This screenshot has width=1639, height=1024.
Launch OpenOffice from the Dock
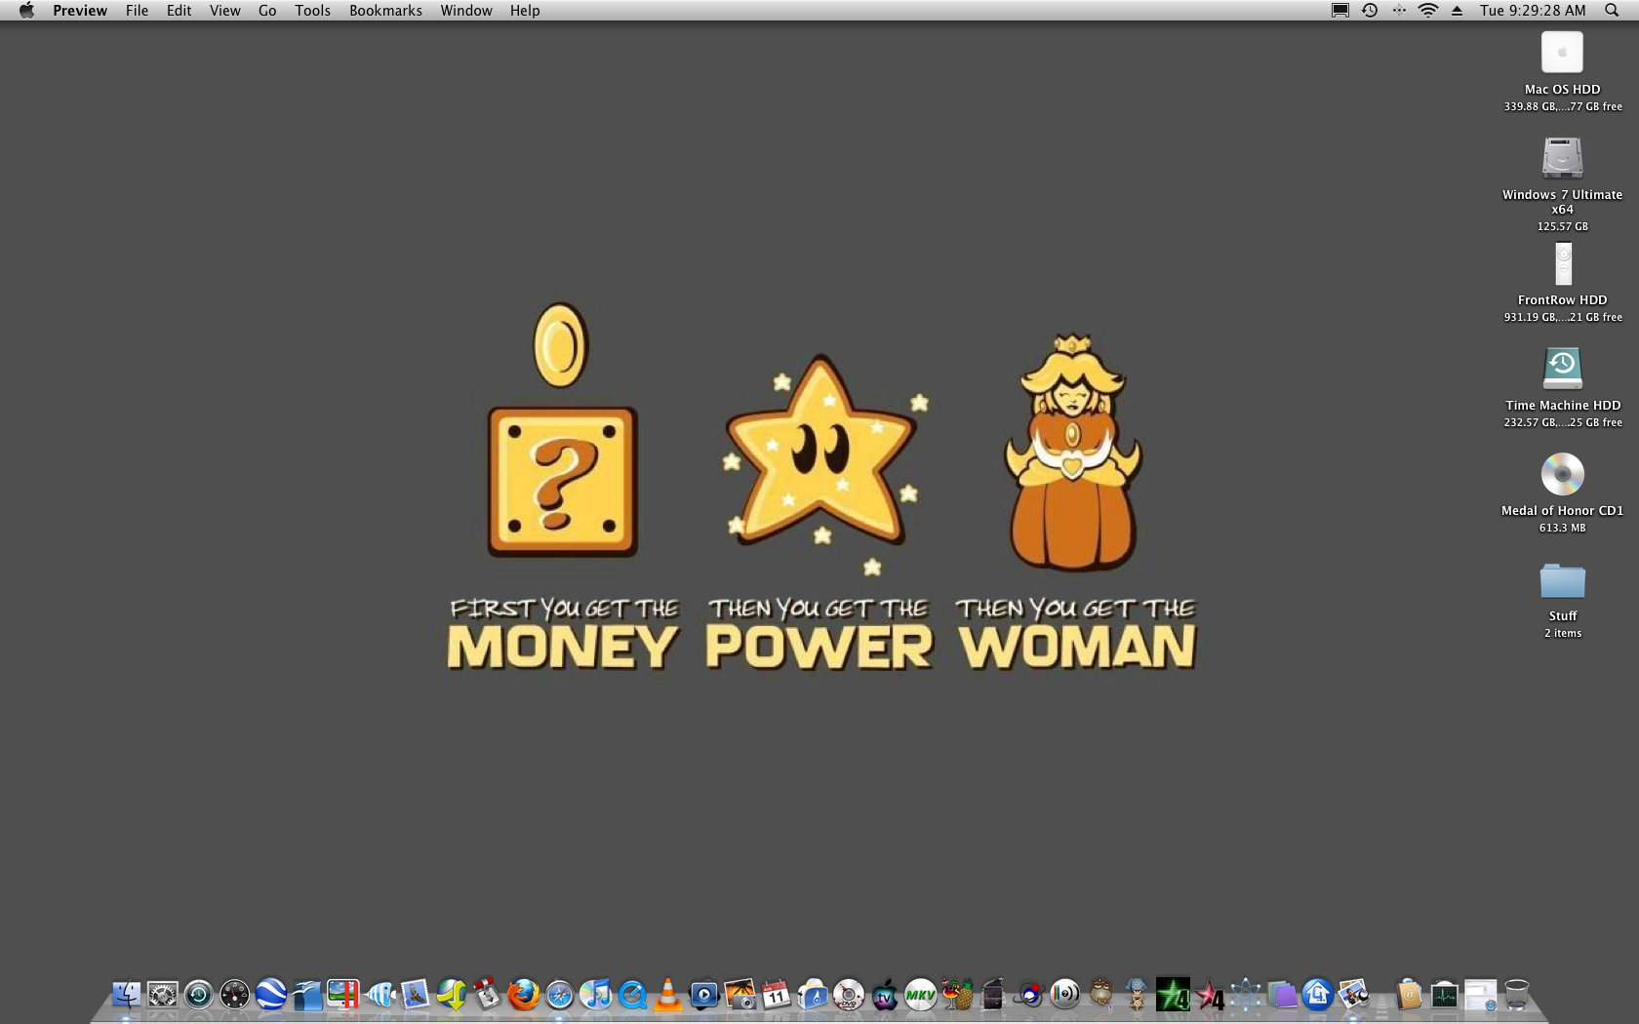click(306, 995)
